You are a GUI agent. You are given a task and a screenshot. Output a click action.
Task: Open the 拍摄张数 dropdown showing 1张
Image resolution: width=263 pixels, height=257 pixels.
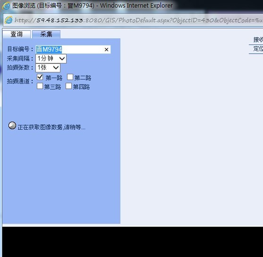point(48,68)
